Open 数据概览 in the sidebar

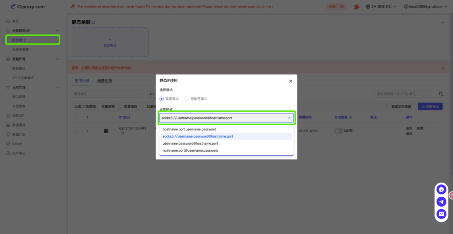15,125
